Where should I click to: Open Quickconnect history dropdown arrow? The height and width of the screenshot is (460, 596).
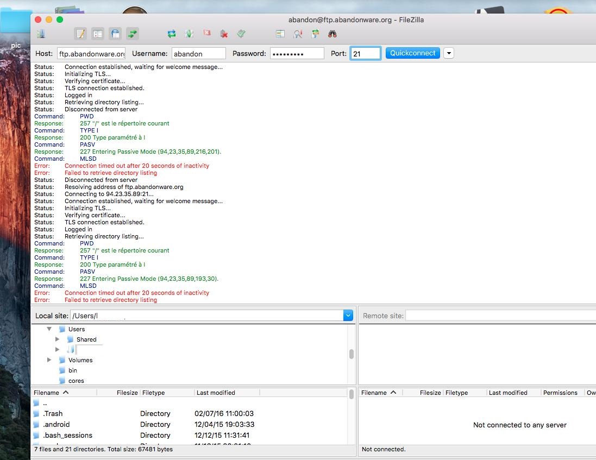(x=449, y=53)
